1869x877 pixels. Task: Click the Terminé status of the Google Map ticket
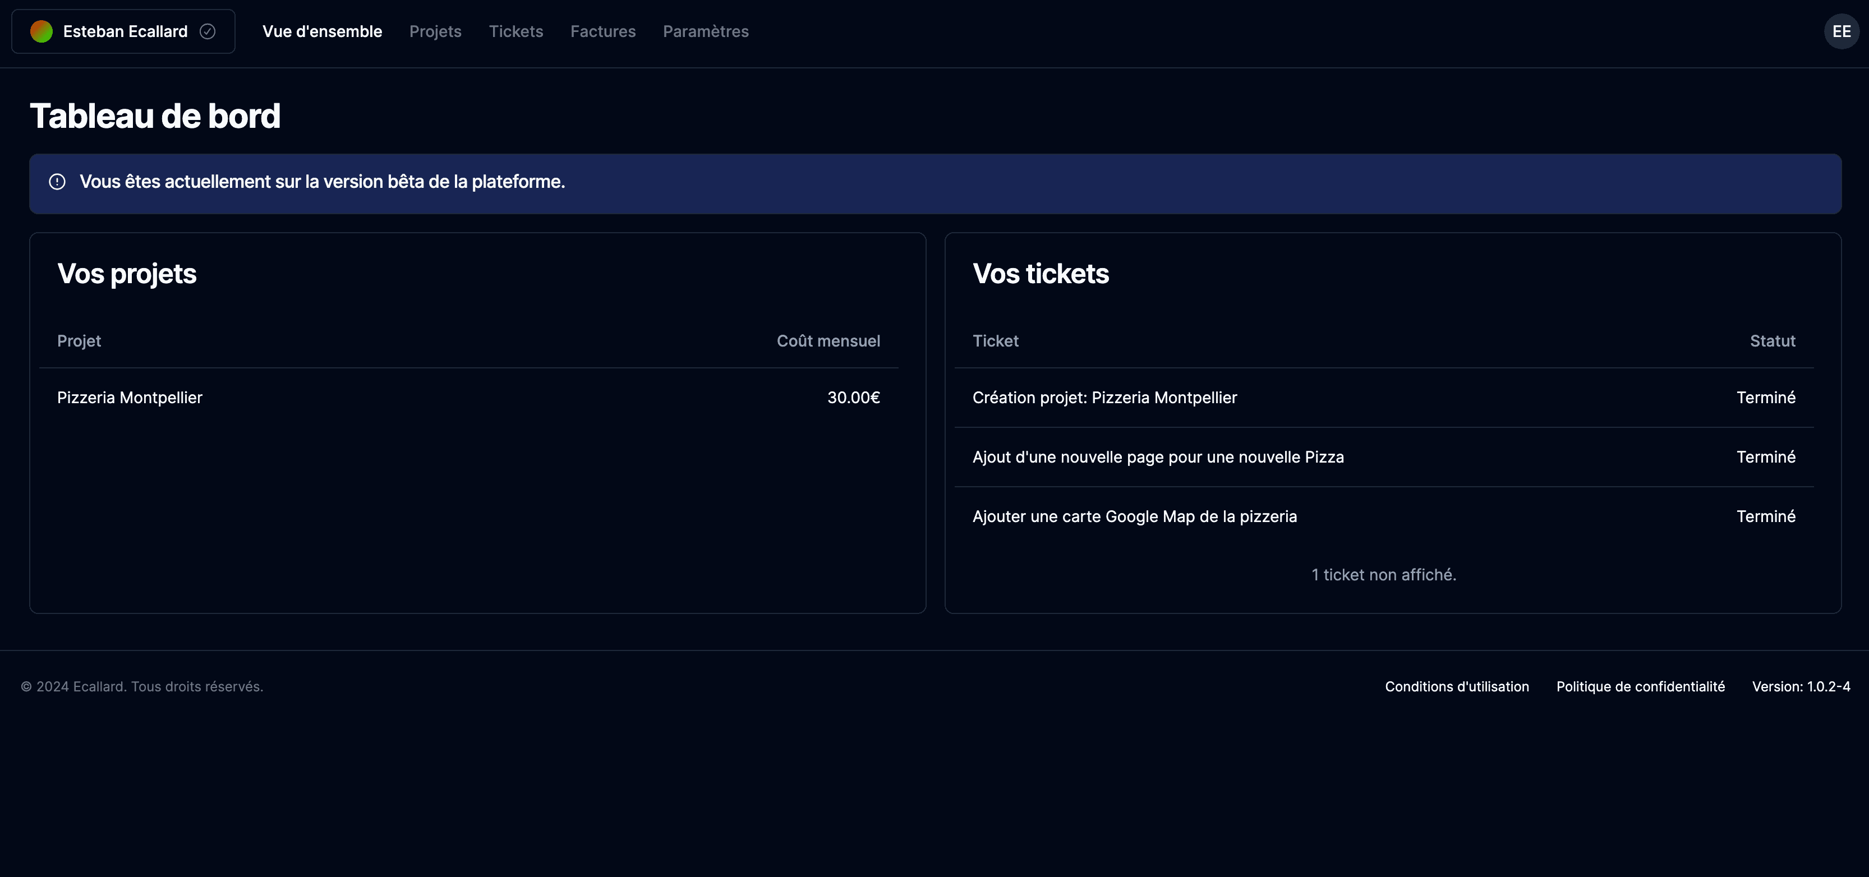1765,516
